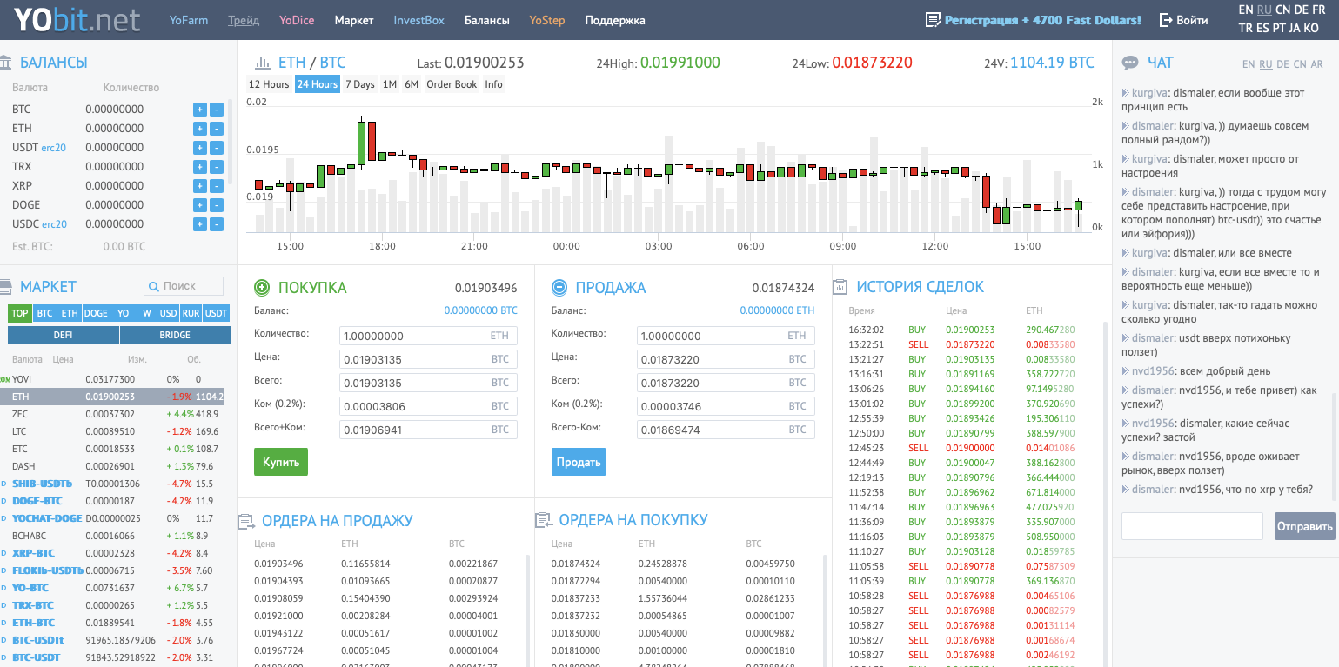Click the minus button for ETH balance
1339x667 pixels.
pos(217,129)
